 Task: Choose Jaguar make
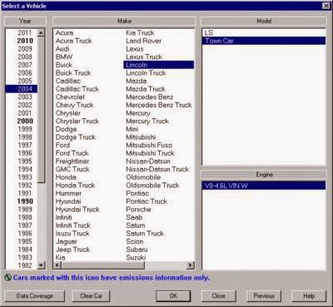[x=66, y=241]
